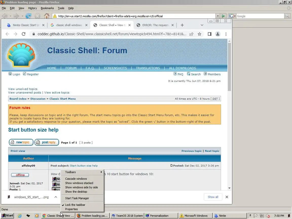Click Chrome share page icon
292x219 pixels.
click(191, 34)
